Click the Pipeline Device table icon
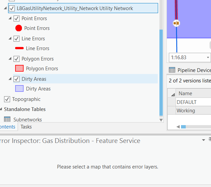Screen dimensions: 211x187 click(172, 70)
